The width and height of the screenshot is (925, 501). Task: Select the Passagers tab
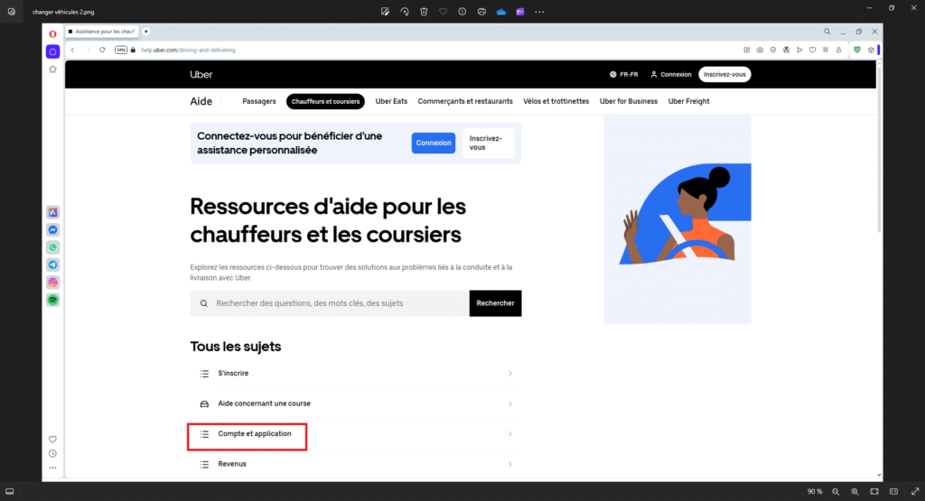tap(259, 101)
